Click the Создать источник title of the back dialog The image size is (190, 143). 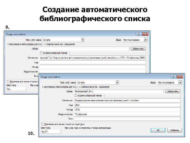point(16,34)
